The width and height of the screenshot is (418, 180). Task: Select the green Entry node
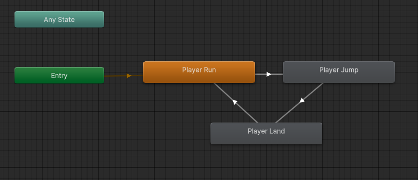[x=59, y=75]
